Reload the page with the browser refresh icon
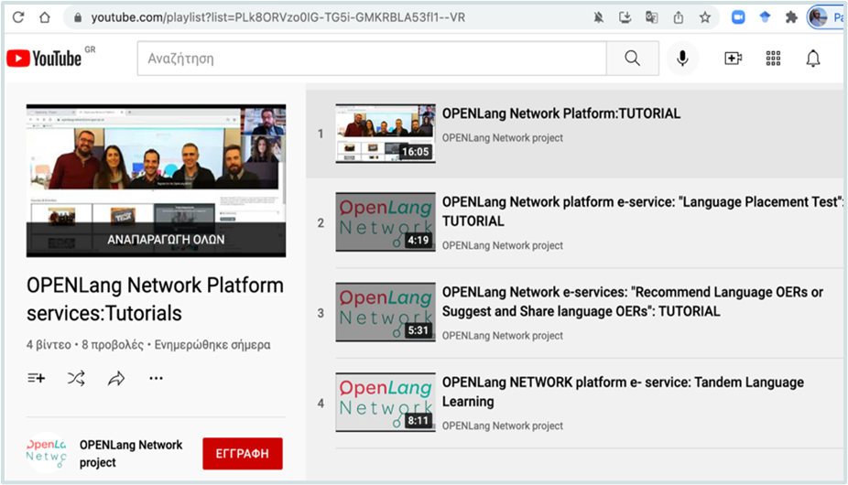848x485 pixels. 18,17
